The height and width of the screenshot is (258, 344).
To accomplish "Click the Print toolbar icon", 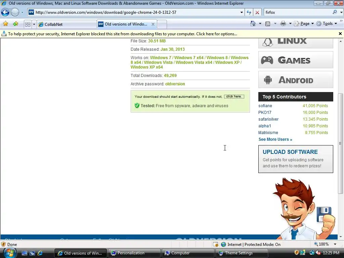I will (x=283, y=24).
